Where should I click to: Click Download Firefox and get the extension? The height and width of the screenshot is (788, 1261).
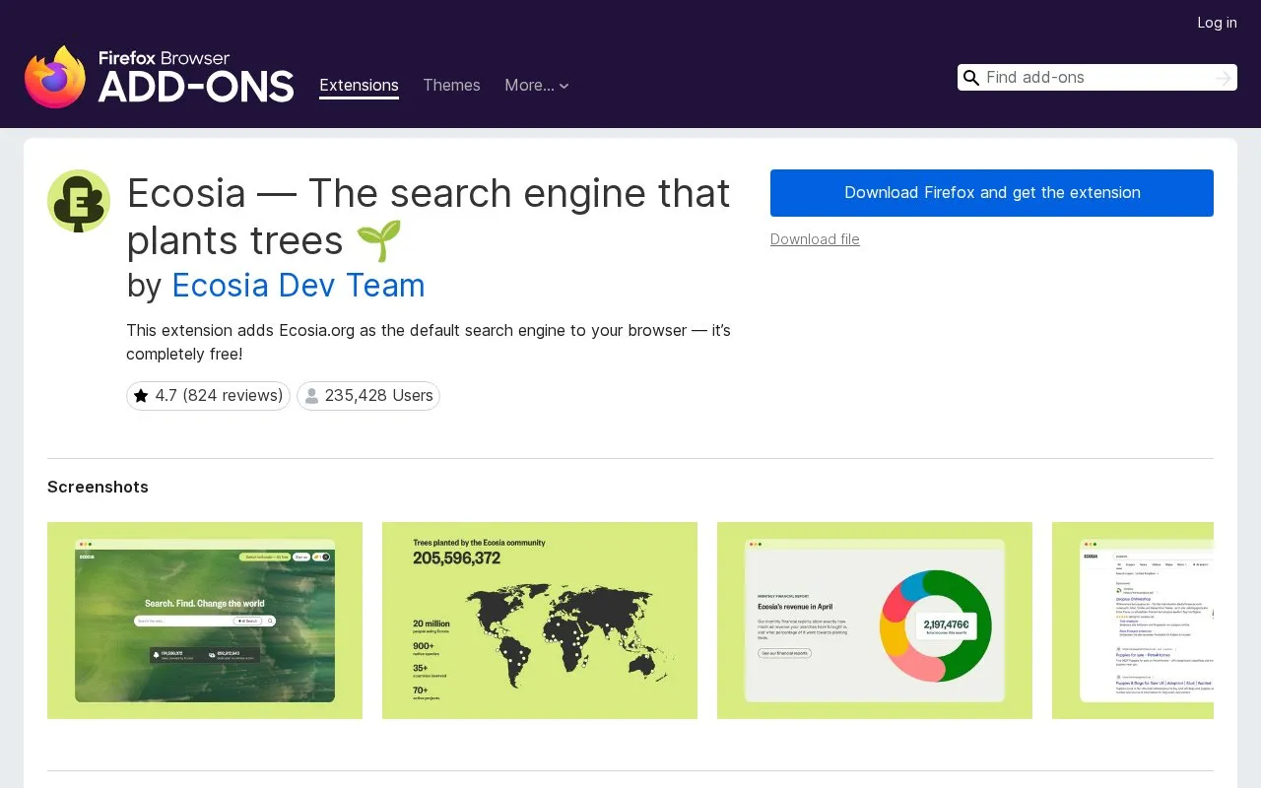click(992, 193)
